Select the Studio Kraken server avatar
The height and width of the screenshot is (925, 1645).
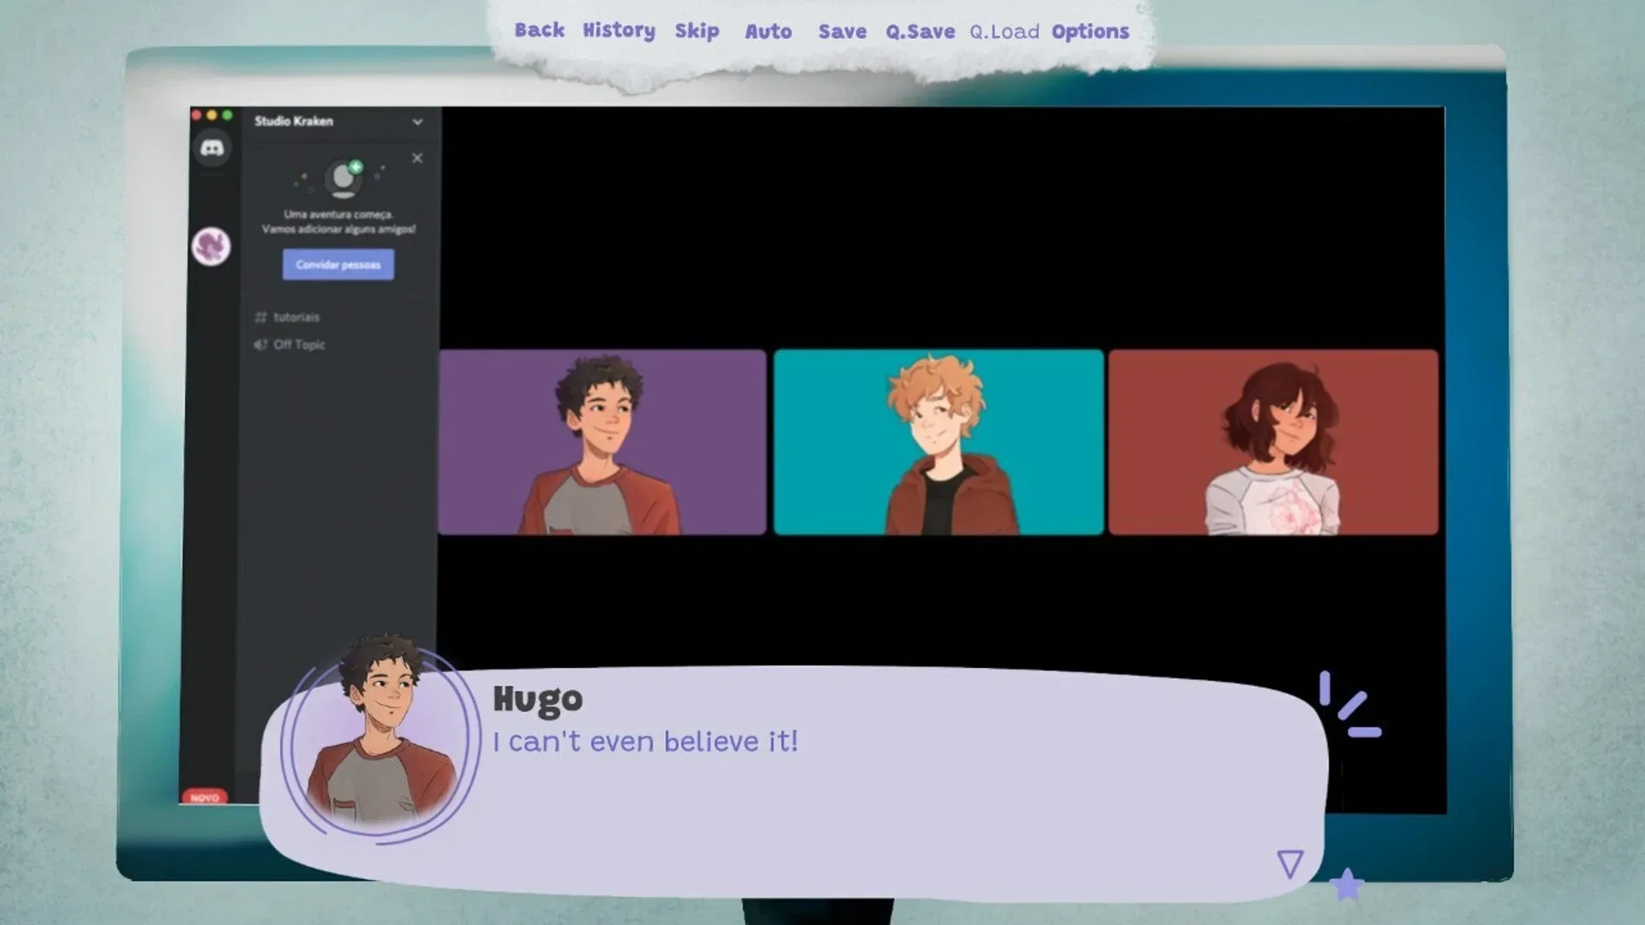pyautogui.click(x=212, y=247)
